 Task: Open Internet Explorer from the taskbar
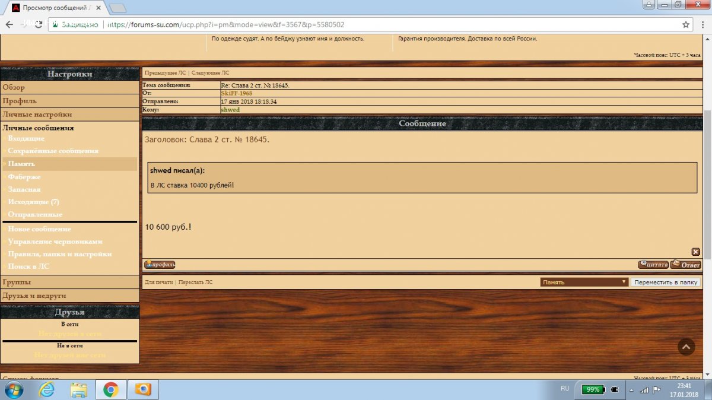click(x=46, y=389)
